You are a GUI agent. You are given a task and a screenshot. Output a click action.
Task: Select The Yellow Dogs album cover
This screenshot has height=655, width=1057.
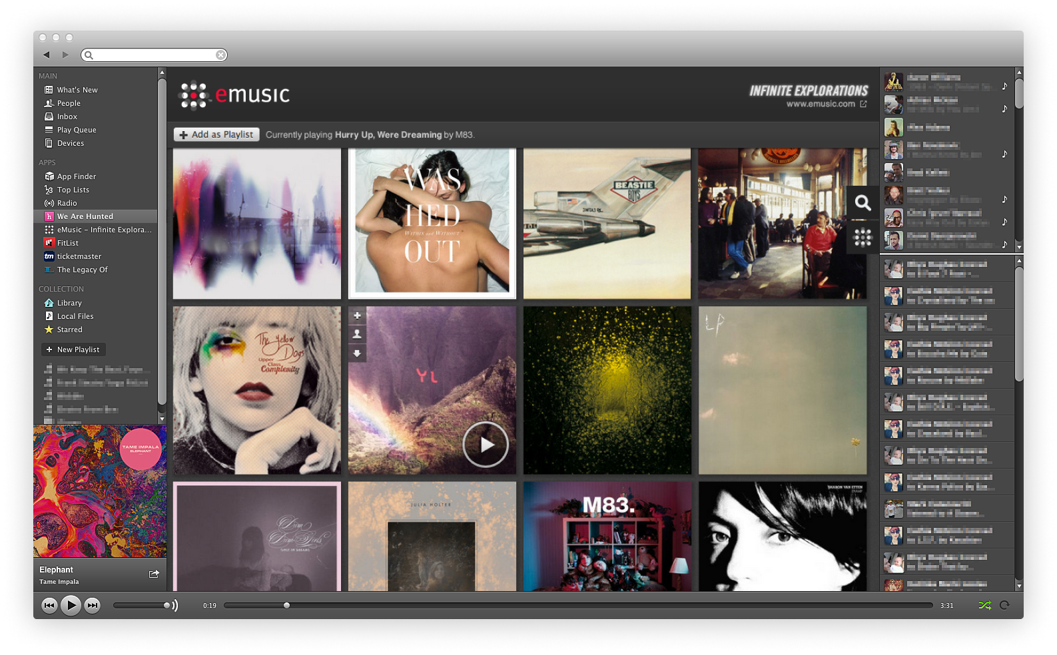pos(257,390)
